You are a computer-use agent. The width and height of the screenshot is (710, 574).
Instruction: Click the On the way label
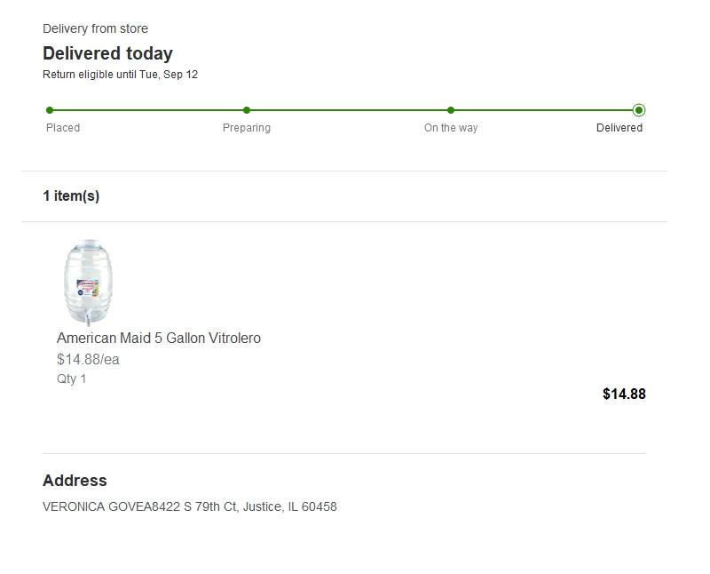[x=451, y=128]
